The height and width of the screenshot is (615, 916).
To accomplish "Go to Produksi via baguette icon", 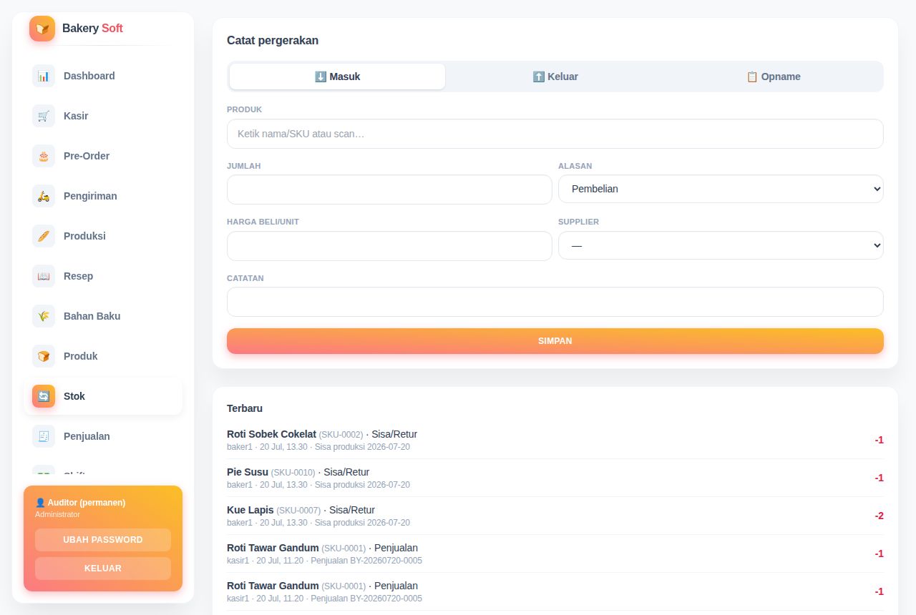I will tap(44, 236).
